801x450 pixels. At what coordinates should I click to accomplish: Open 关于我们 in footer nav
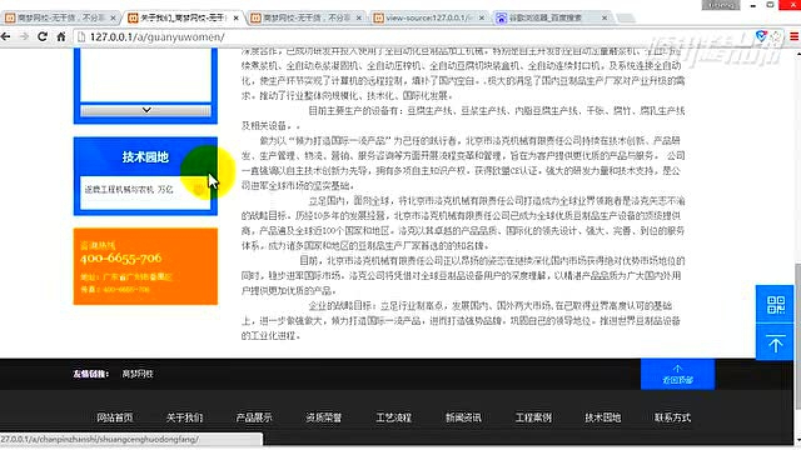[x=185, y=417]
